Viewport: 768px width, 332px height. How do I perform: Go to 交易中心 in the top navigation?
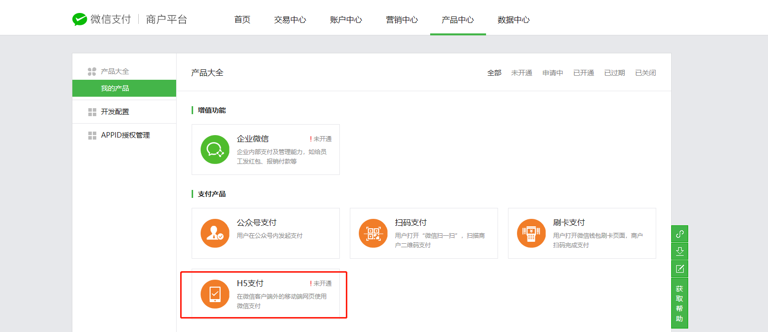[290, 20]
